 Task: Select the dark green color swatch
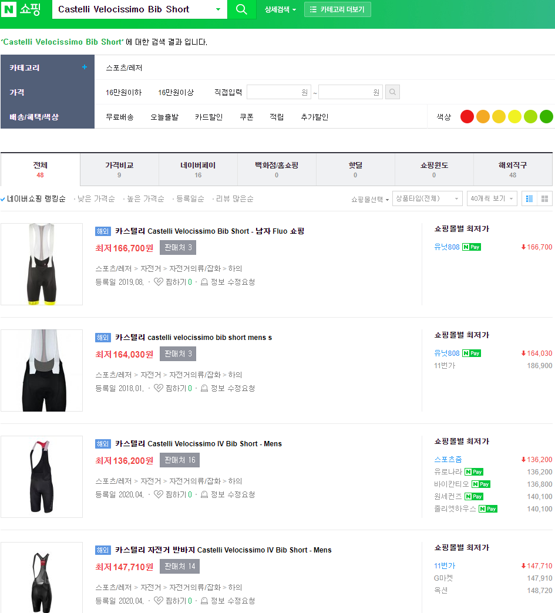pos(546,116)
